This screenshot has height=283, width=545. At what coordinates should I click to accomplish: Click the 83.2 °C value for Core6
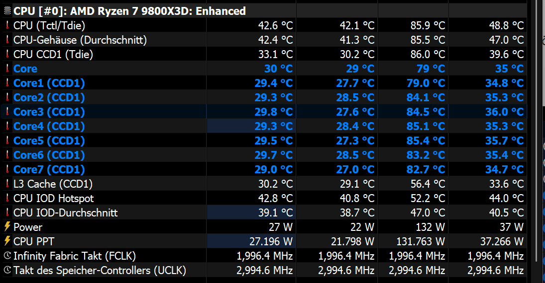pyautogui.click(x=426, y=155)
